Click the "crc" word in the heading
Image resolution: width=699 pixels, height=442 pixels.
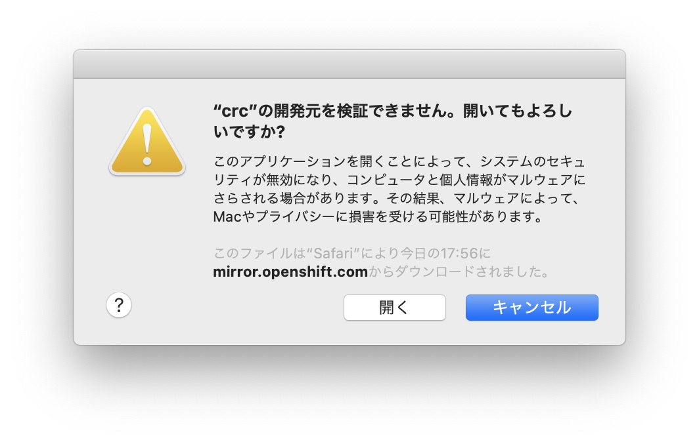[235, 111]
